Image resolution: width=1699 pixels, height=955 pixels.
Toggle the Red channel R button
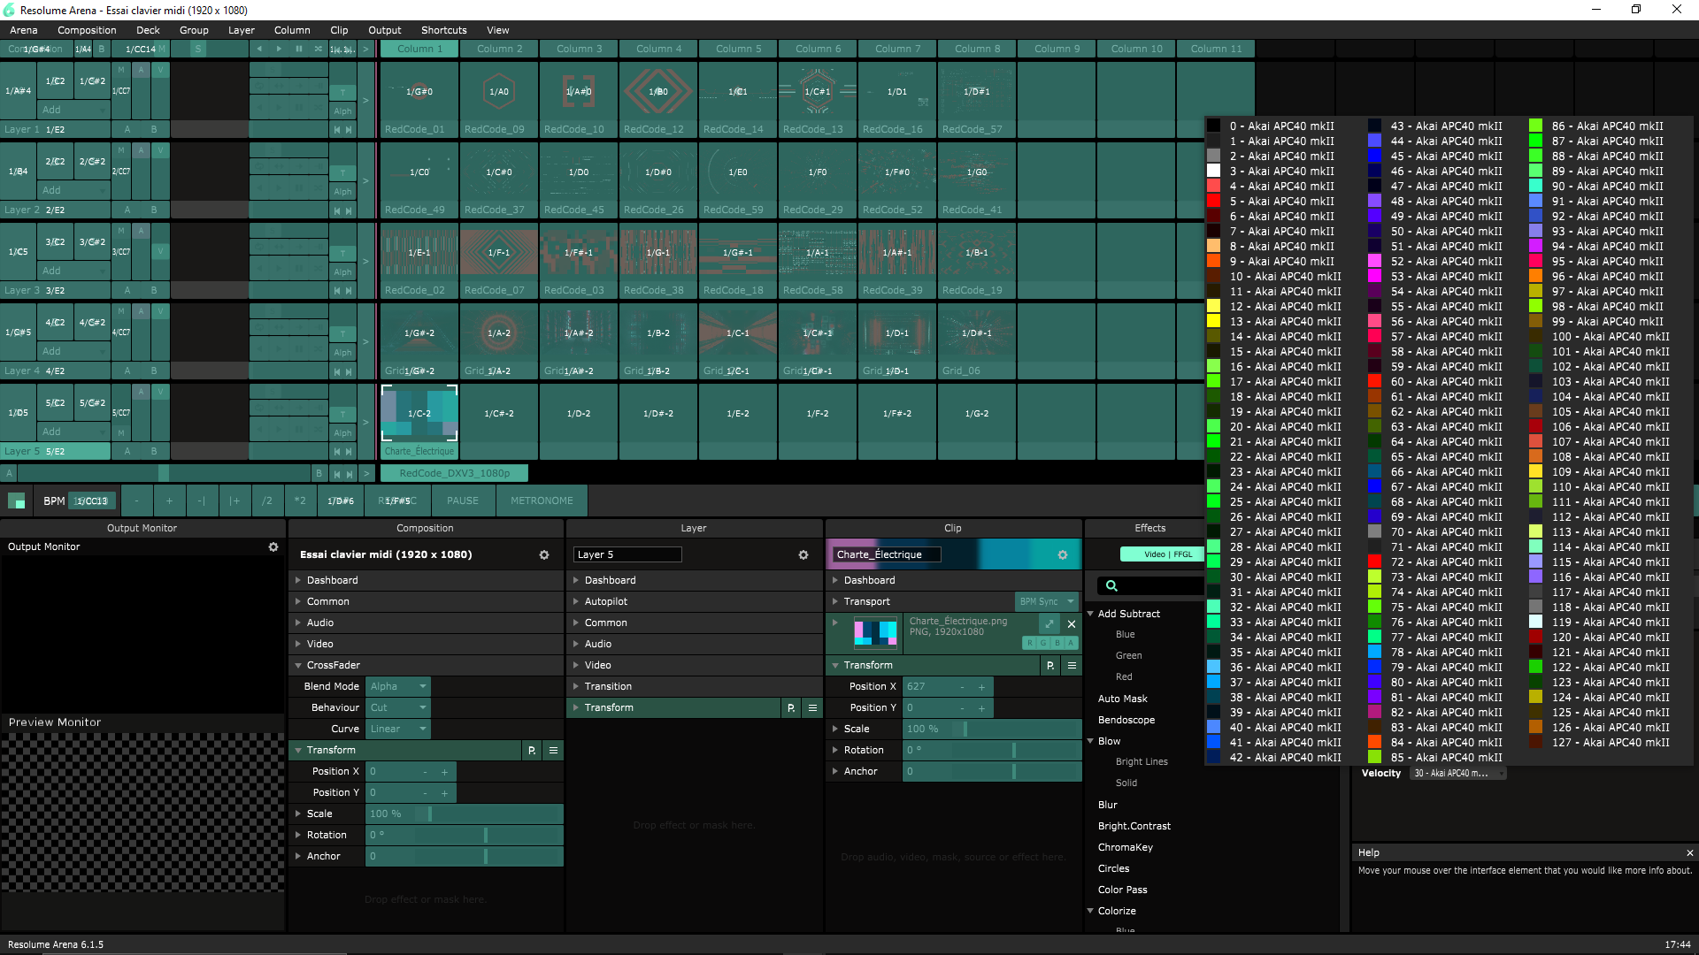(1030, 643)
